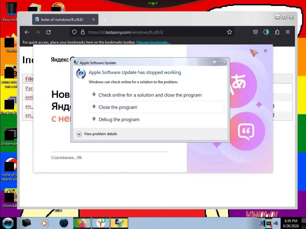
Task: Click the Скачивание... 0% status text
Action: pos(67,157)
